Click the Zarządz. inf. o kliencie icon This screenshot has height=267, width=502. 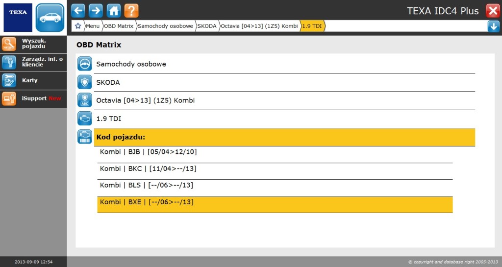click(9, 62)
